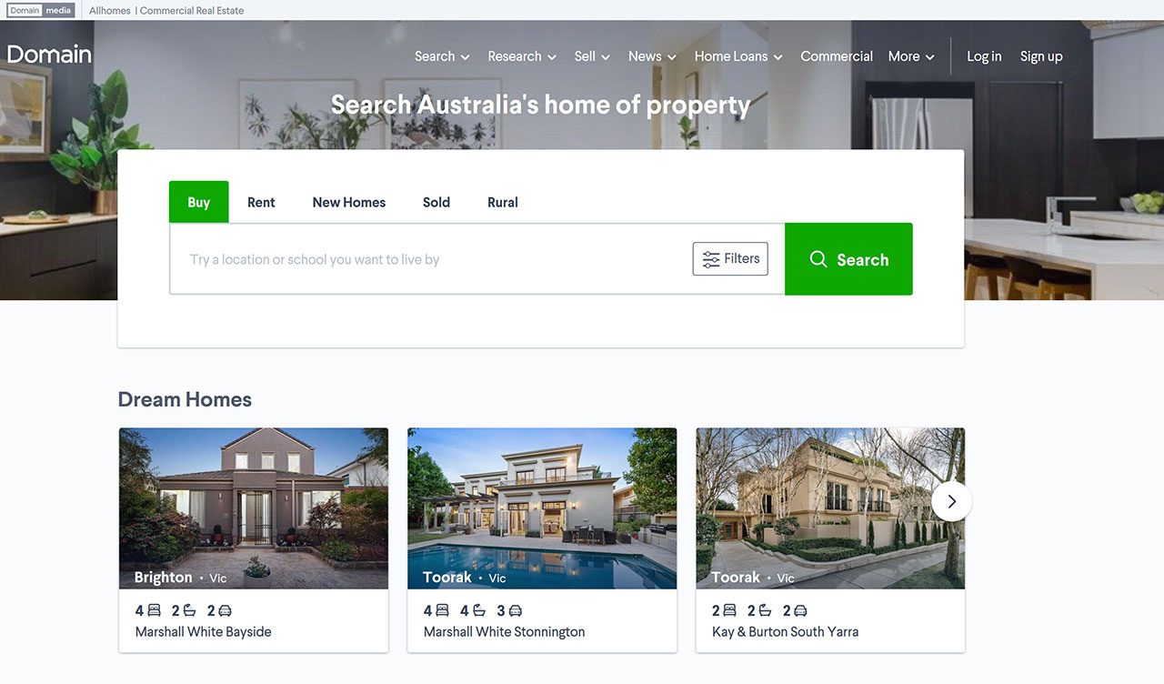Click bath icon on middle Toorak listing
The image size is (1164, 684).
[478, 610]
